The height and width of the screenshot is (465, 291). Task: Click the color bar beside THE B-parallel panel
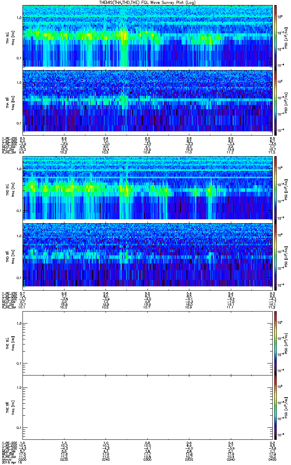[275, 407]
